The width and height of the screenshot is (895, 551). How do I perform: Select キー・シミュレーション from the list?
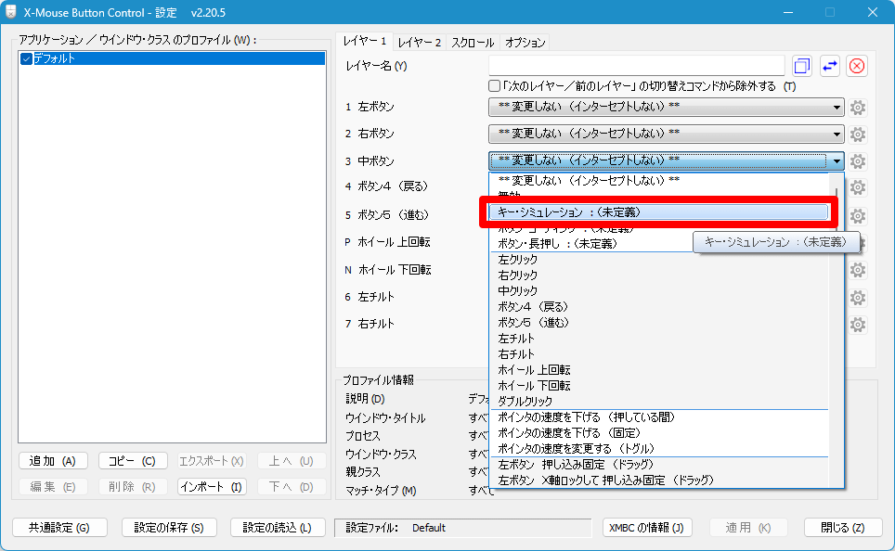[659, 212]
